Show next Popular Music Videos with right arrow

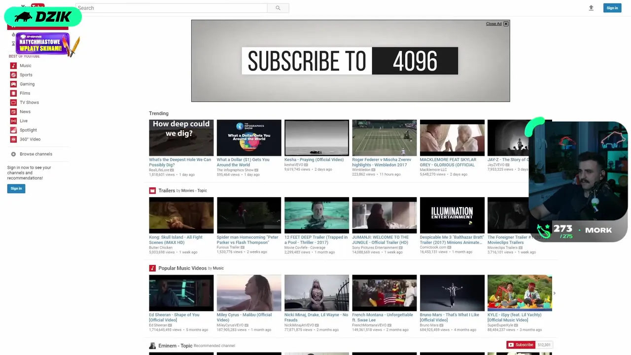tap(554, 293)
